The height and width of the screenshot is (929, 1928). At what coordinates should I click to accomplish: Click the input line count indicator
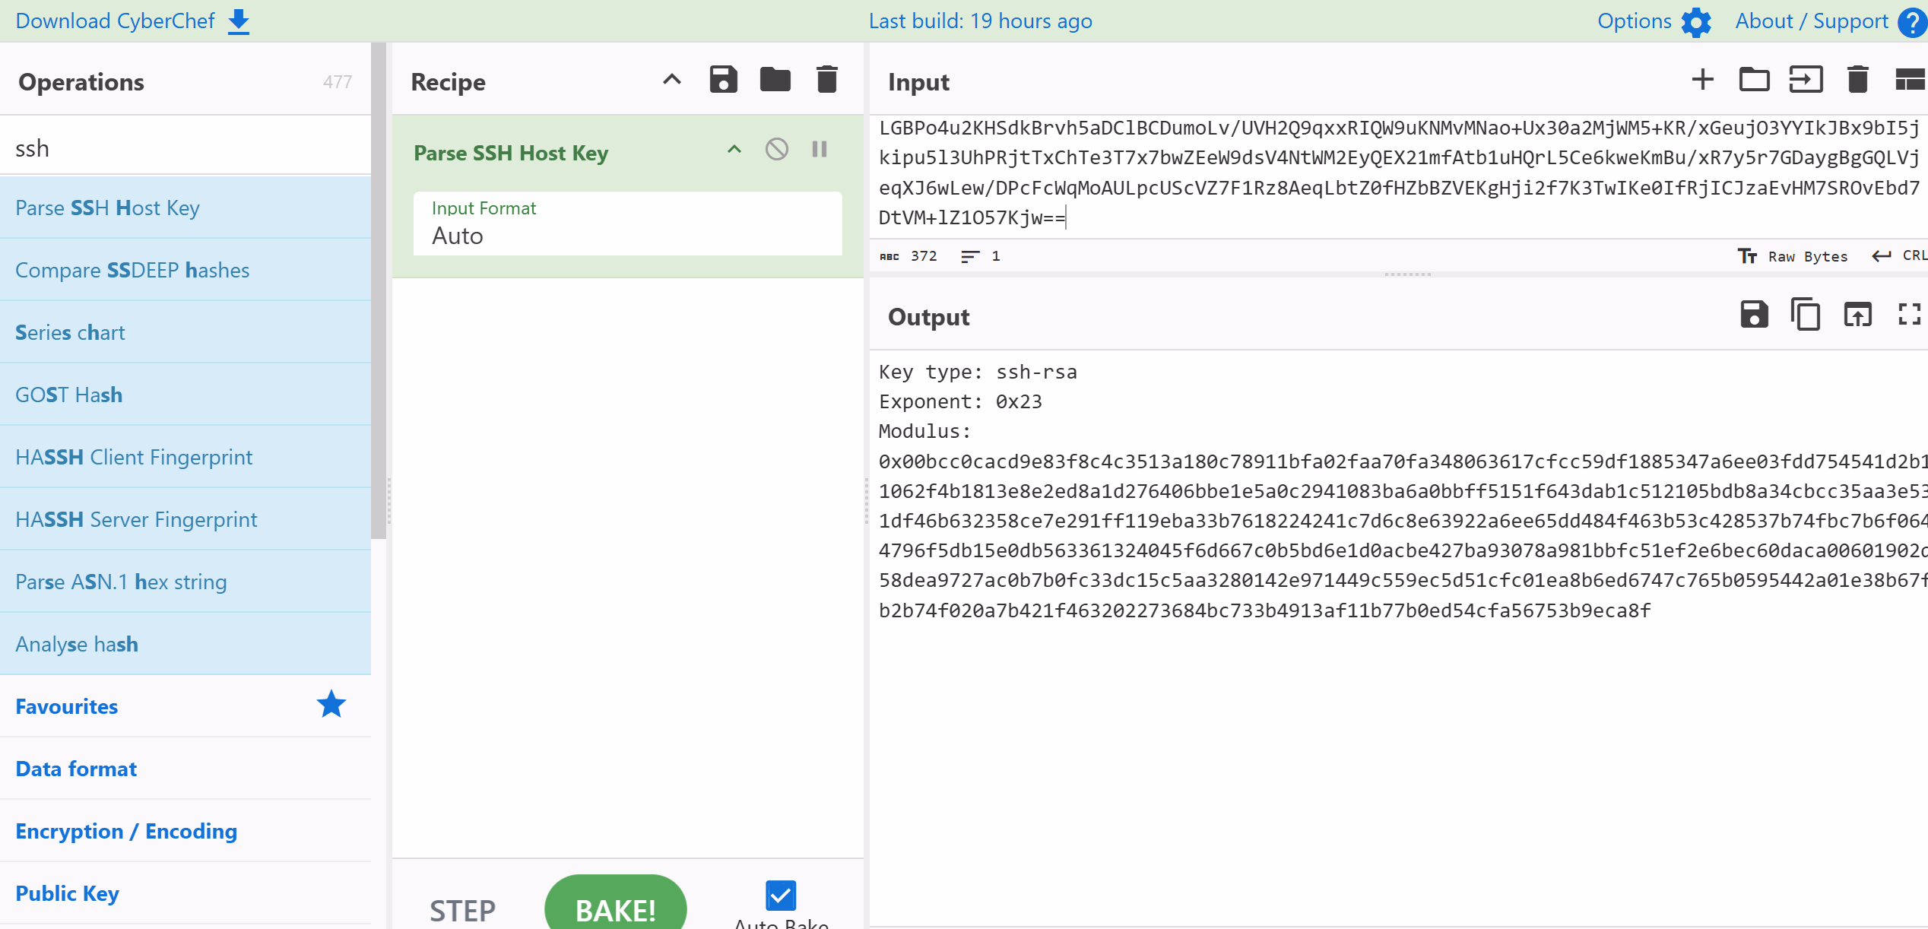pos(981,256)
